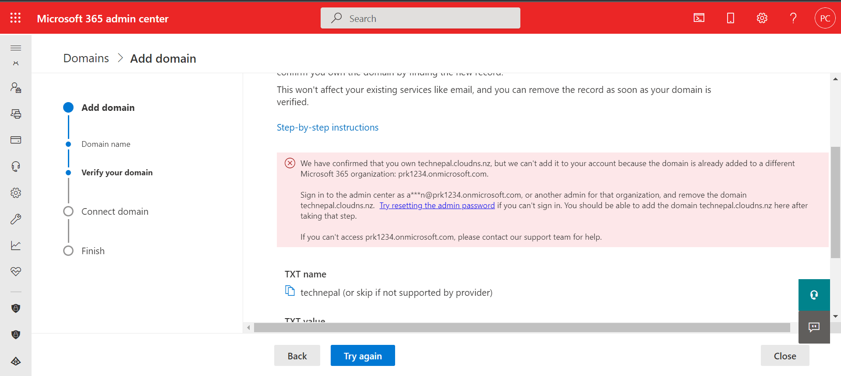This screenshot has width=841, height=376.
Task: Open Devices icon in left sidebar
Action: click(x=16, y=114)
